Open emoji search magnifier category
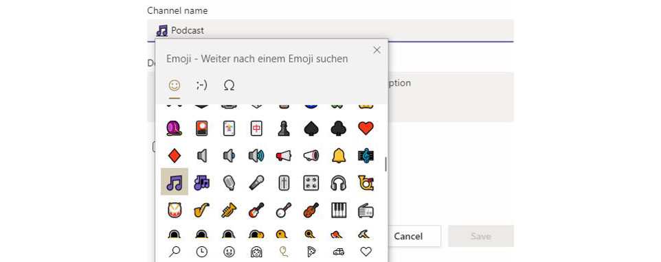 (x=174, y=252)
